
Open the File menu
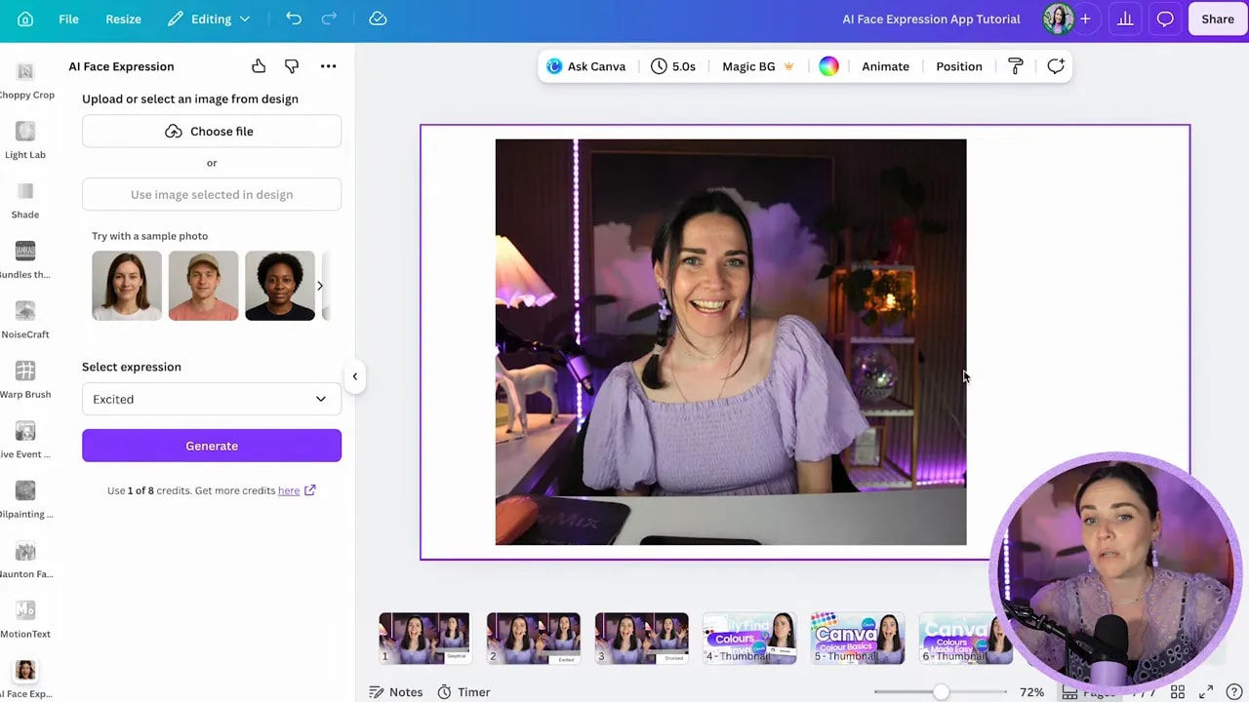[x=68, y=19]
